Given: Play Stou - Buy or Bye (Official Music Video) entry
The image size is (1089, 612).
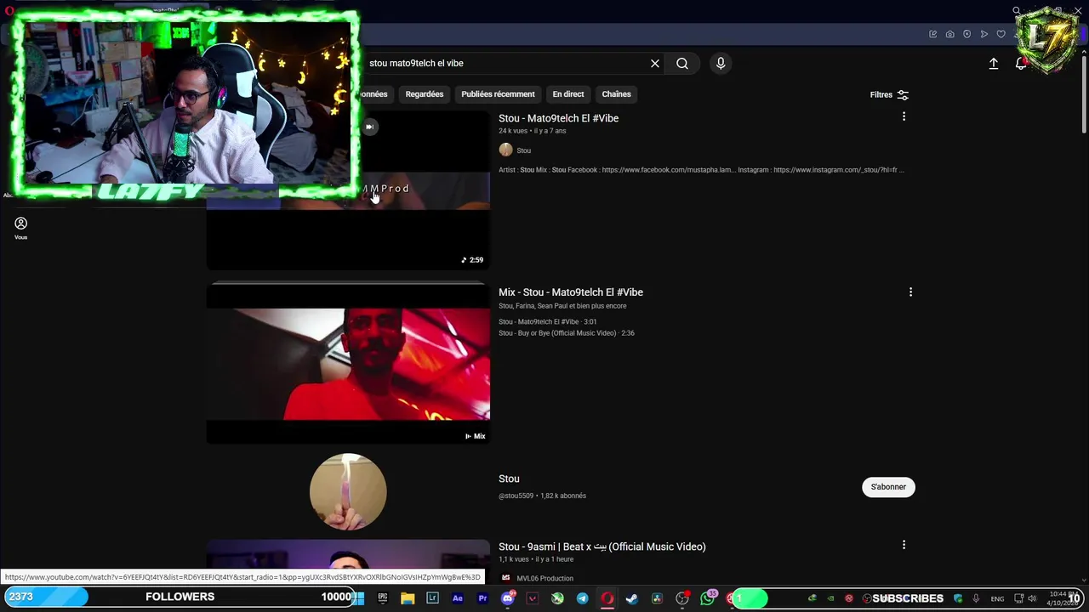Looking at the screenshot, I should [x=567, y=333].
